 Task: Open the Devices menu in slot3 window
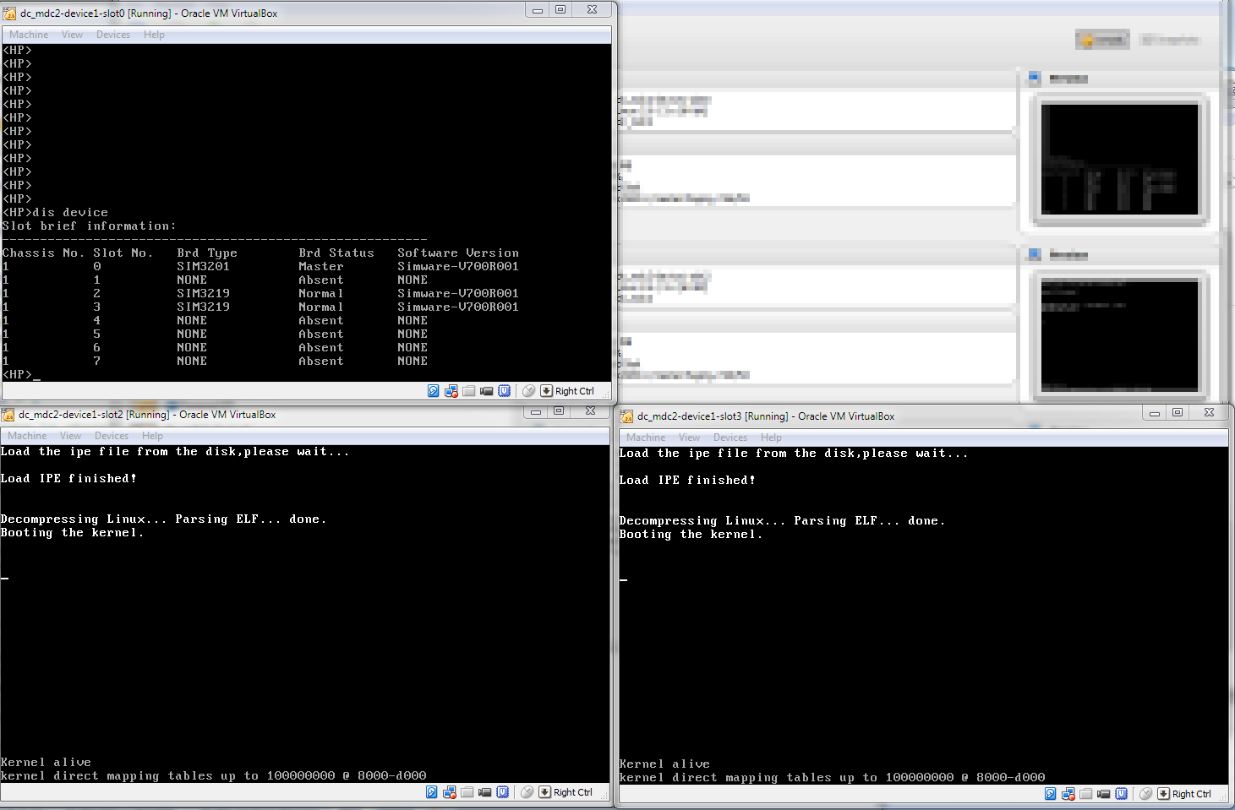pos(730,438)
